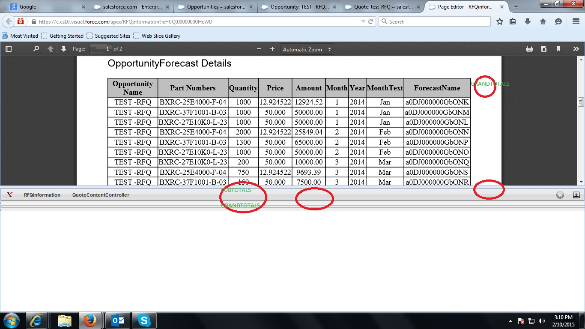This screenshot has height=329, width=585.
Task: Click the PDF scrollbar down arrow
Action: point(581,182)
